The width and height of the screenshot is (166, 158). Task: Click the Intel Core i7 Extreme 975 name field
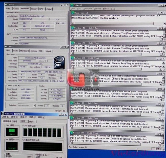[x=35, y=58]
